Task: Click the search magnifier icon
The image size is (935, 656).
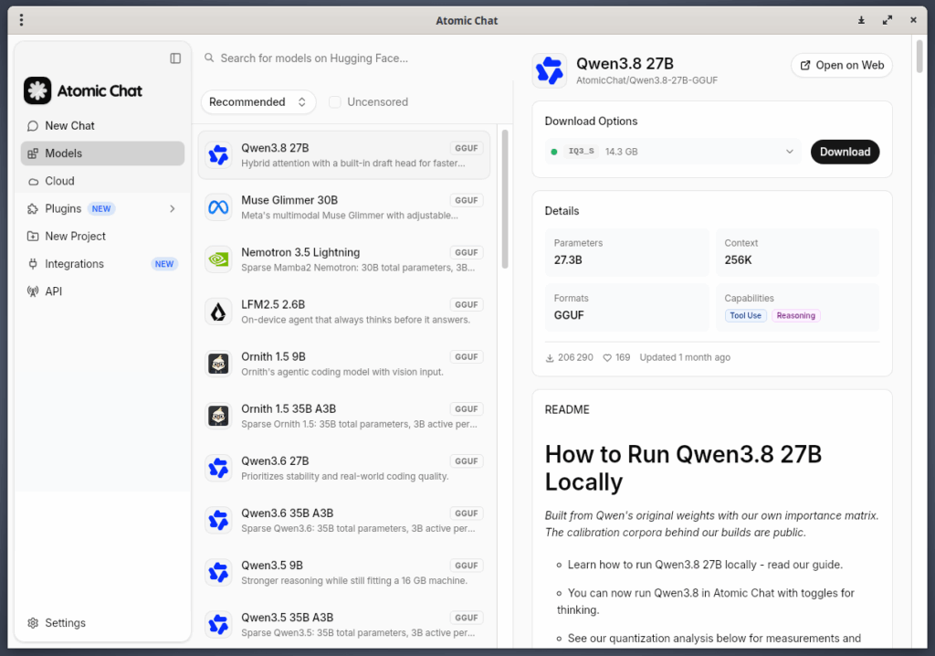Action: (x=209, y=58)
